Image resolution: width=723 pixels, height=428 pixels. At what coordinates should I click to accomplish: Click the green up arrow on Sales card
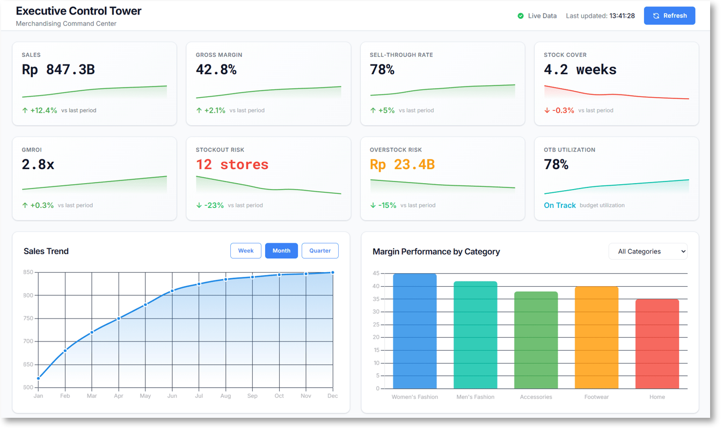coord(25,111)
